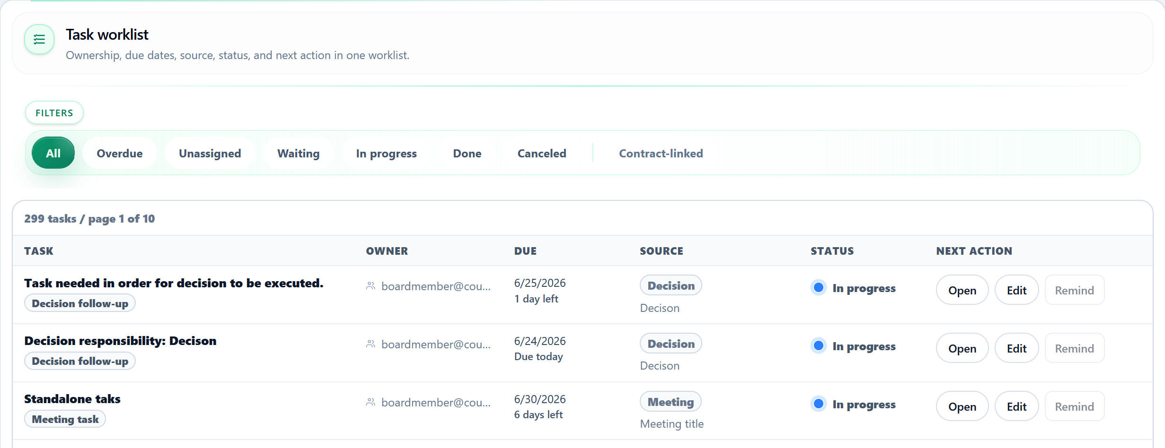The width and height of the screenshot is (1165, 448).
Task: Switch to the Waiting filter
Action: 298,153
